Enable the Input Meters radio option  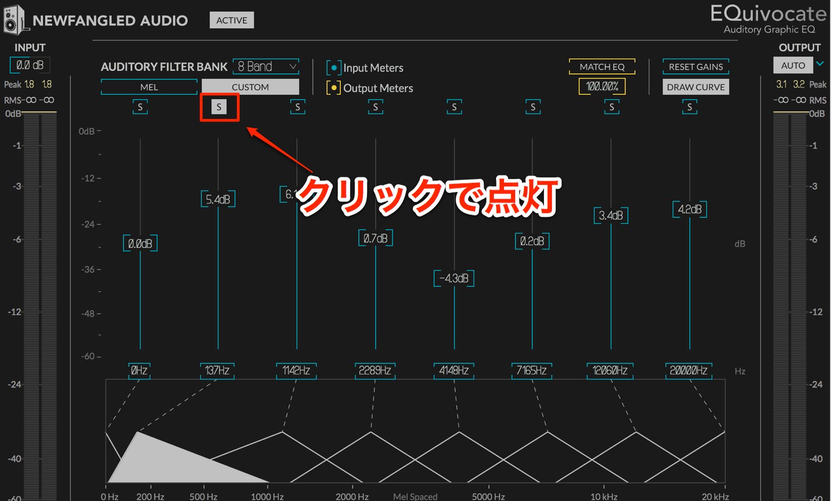tap(333, 68)
